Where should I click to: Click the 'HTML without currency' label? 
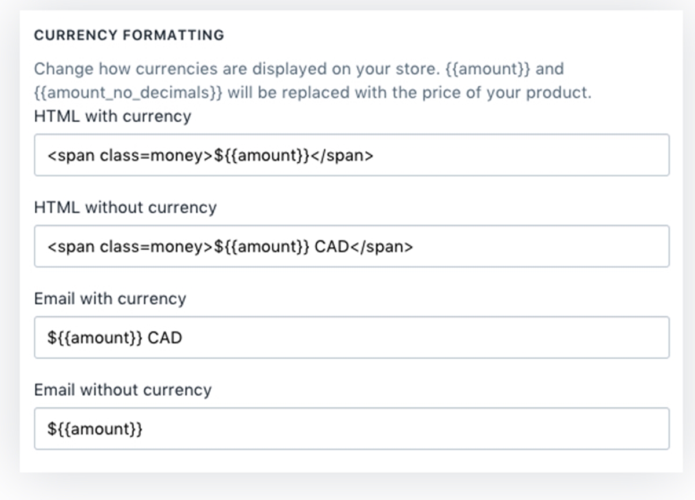click(125, 207)
